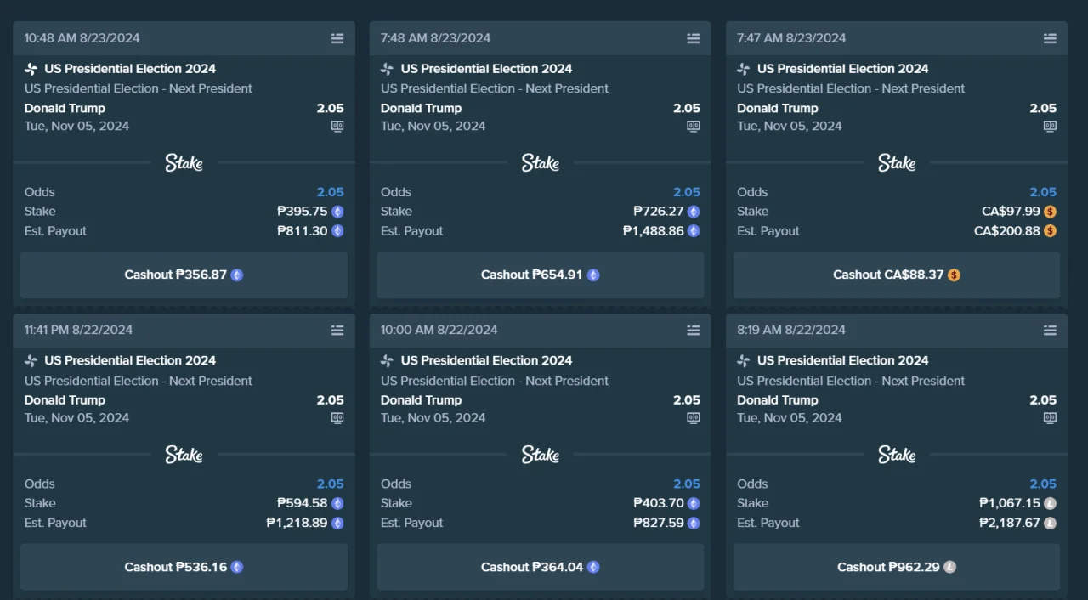Click the ₱726.27 stake amount
Image resolution: width=1088 pixels, height=600 pixels.
pyautogui.click(x=659, y=212)
